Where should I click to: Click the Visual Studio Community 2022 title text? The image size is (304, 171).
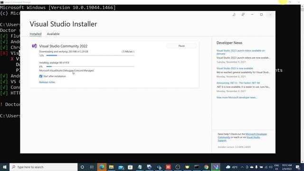[63, 46]
